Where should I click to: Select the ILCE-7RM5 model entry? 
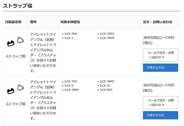tap(107, 38)
